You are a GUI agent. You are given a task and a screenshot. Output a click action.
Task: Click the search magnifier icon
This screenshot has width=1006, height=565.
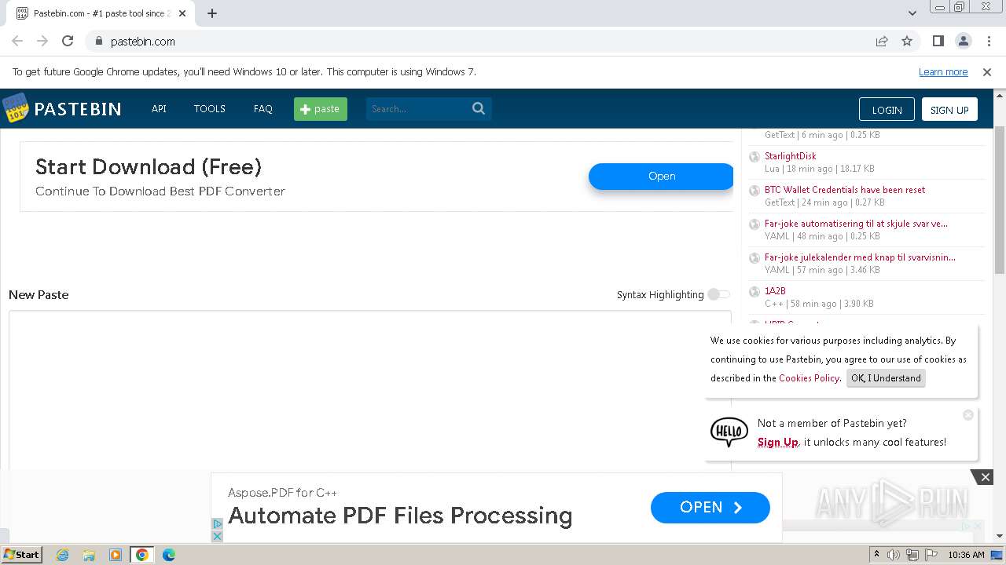click(479, 109)
